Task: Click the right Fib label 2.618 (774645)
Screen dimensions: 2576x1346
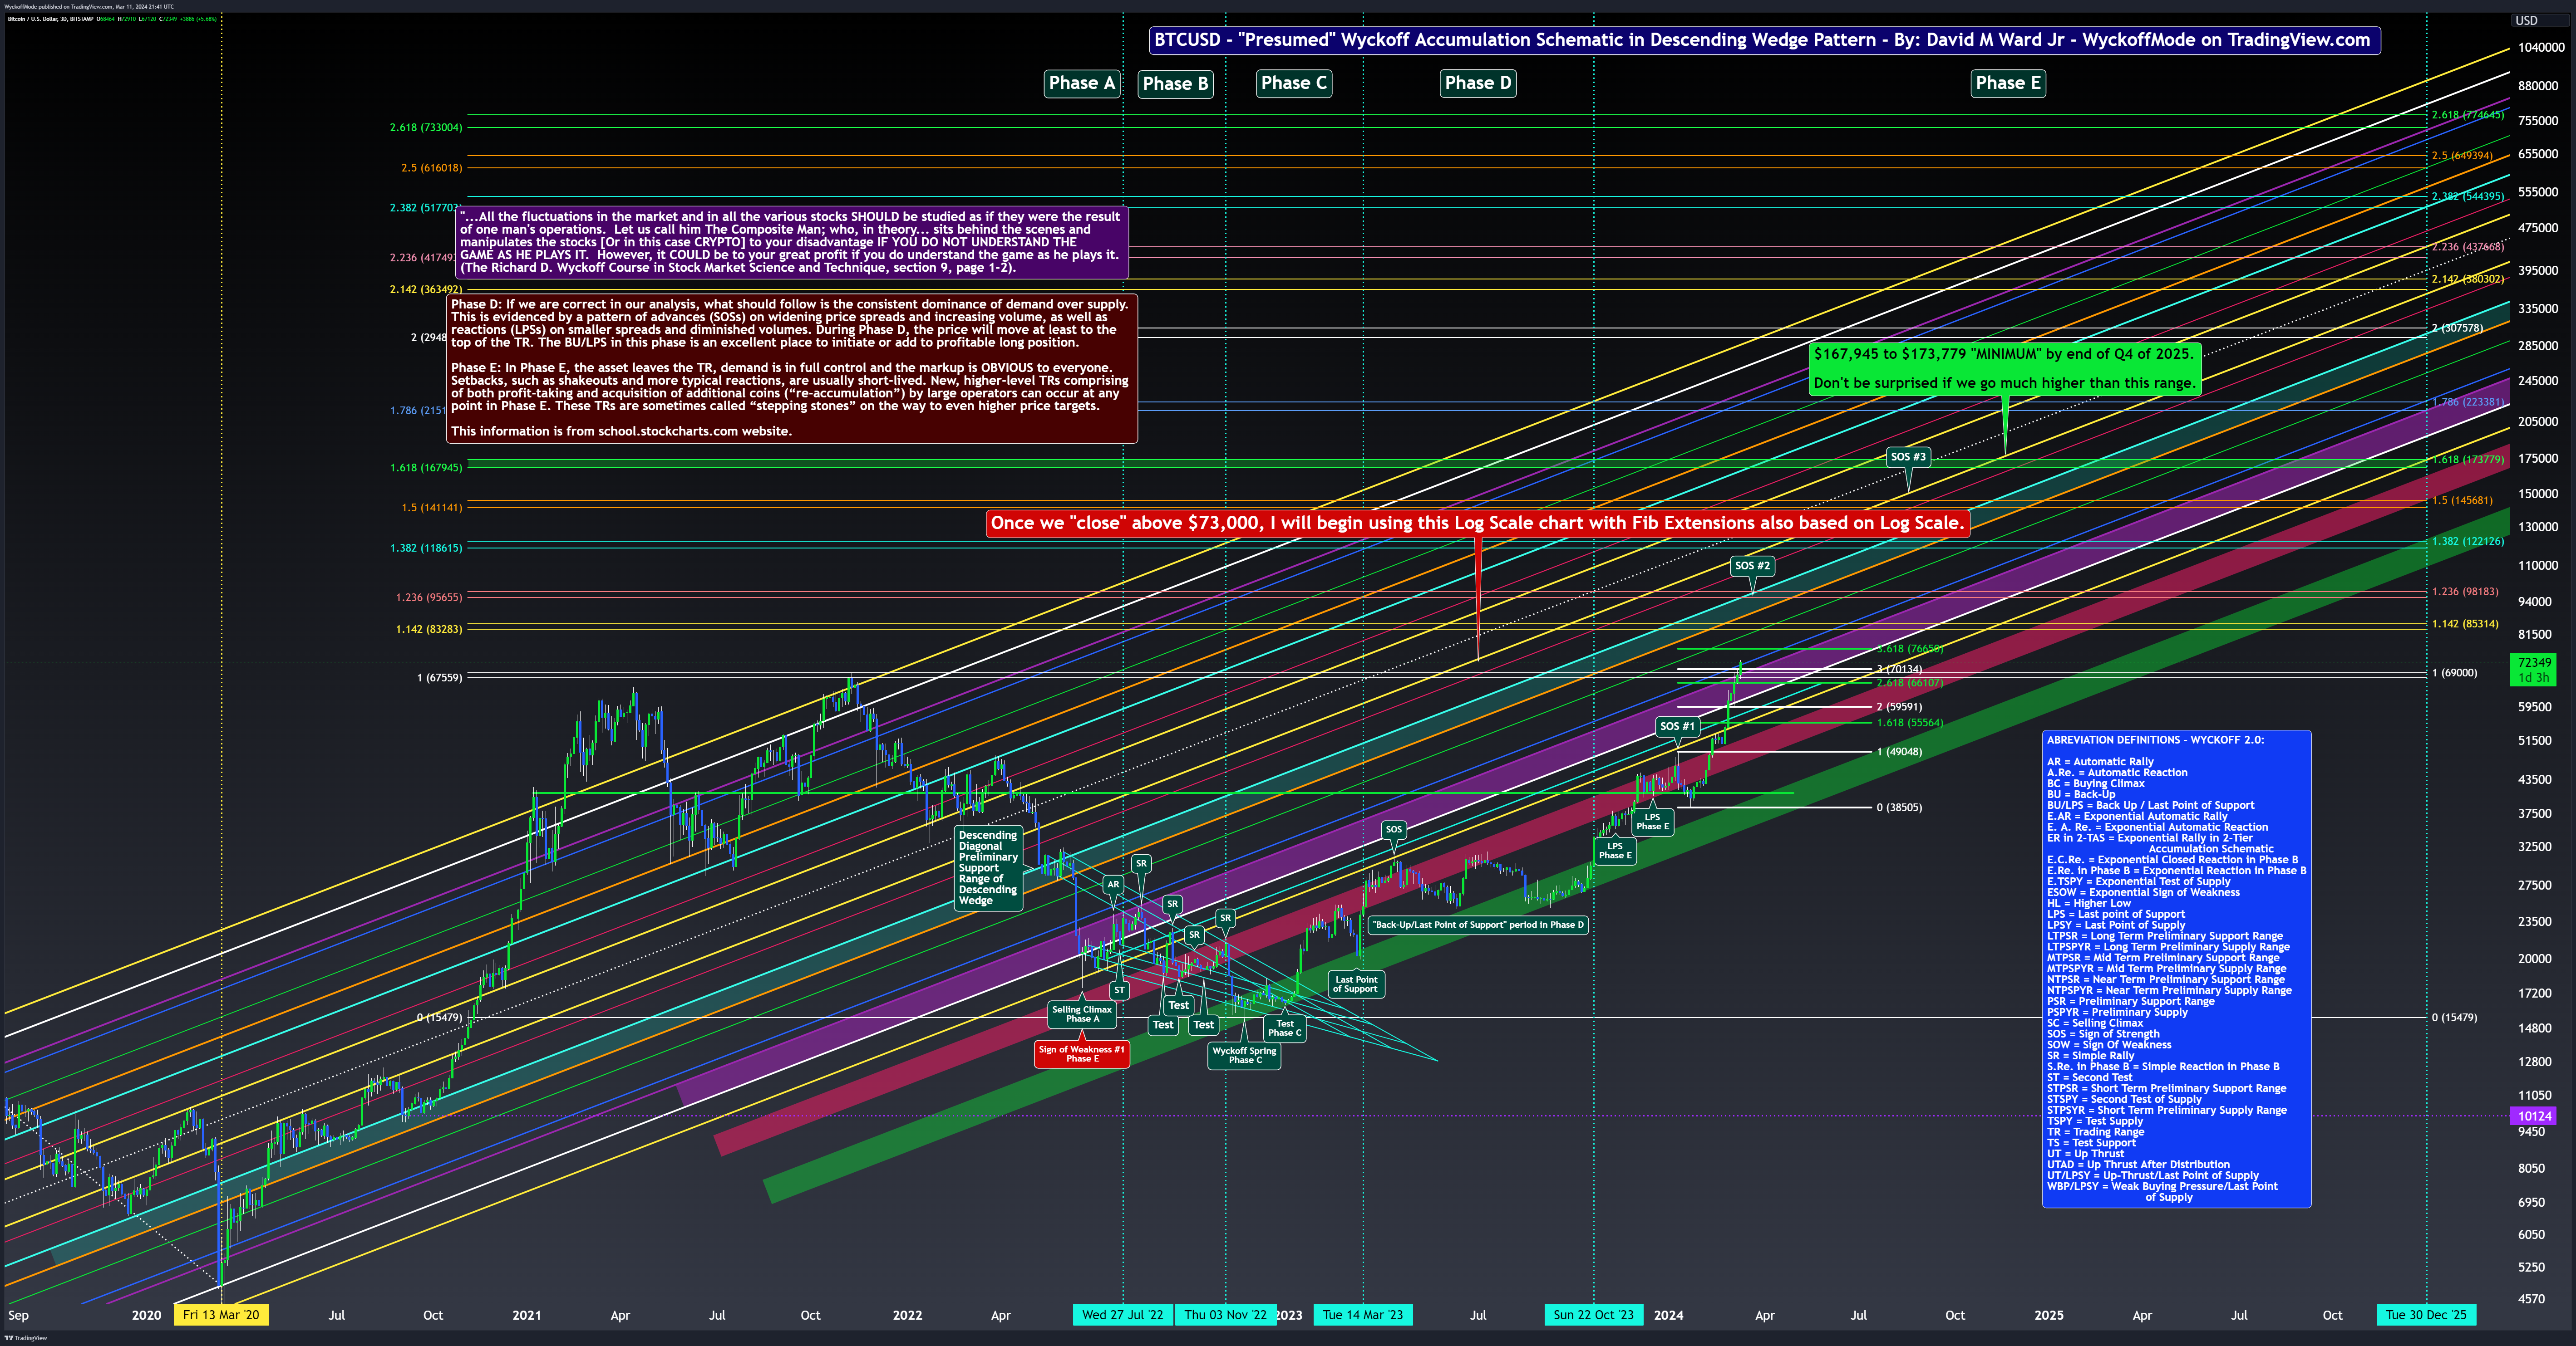Action: coord(2468,115)
